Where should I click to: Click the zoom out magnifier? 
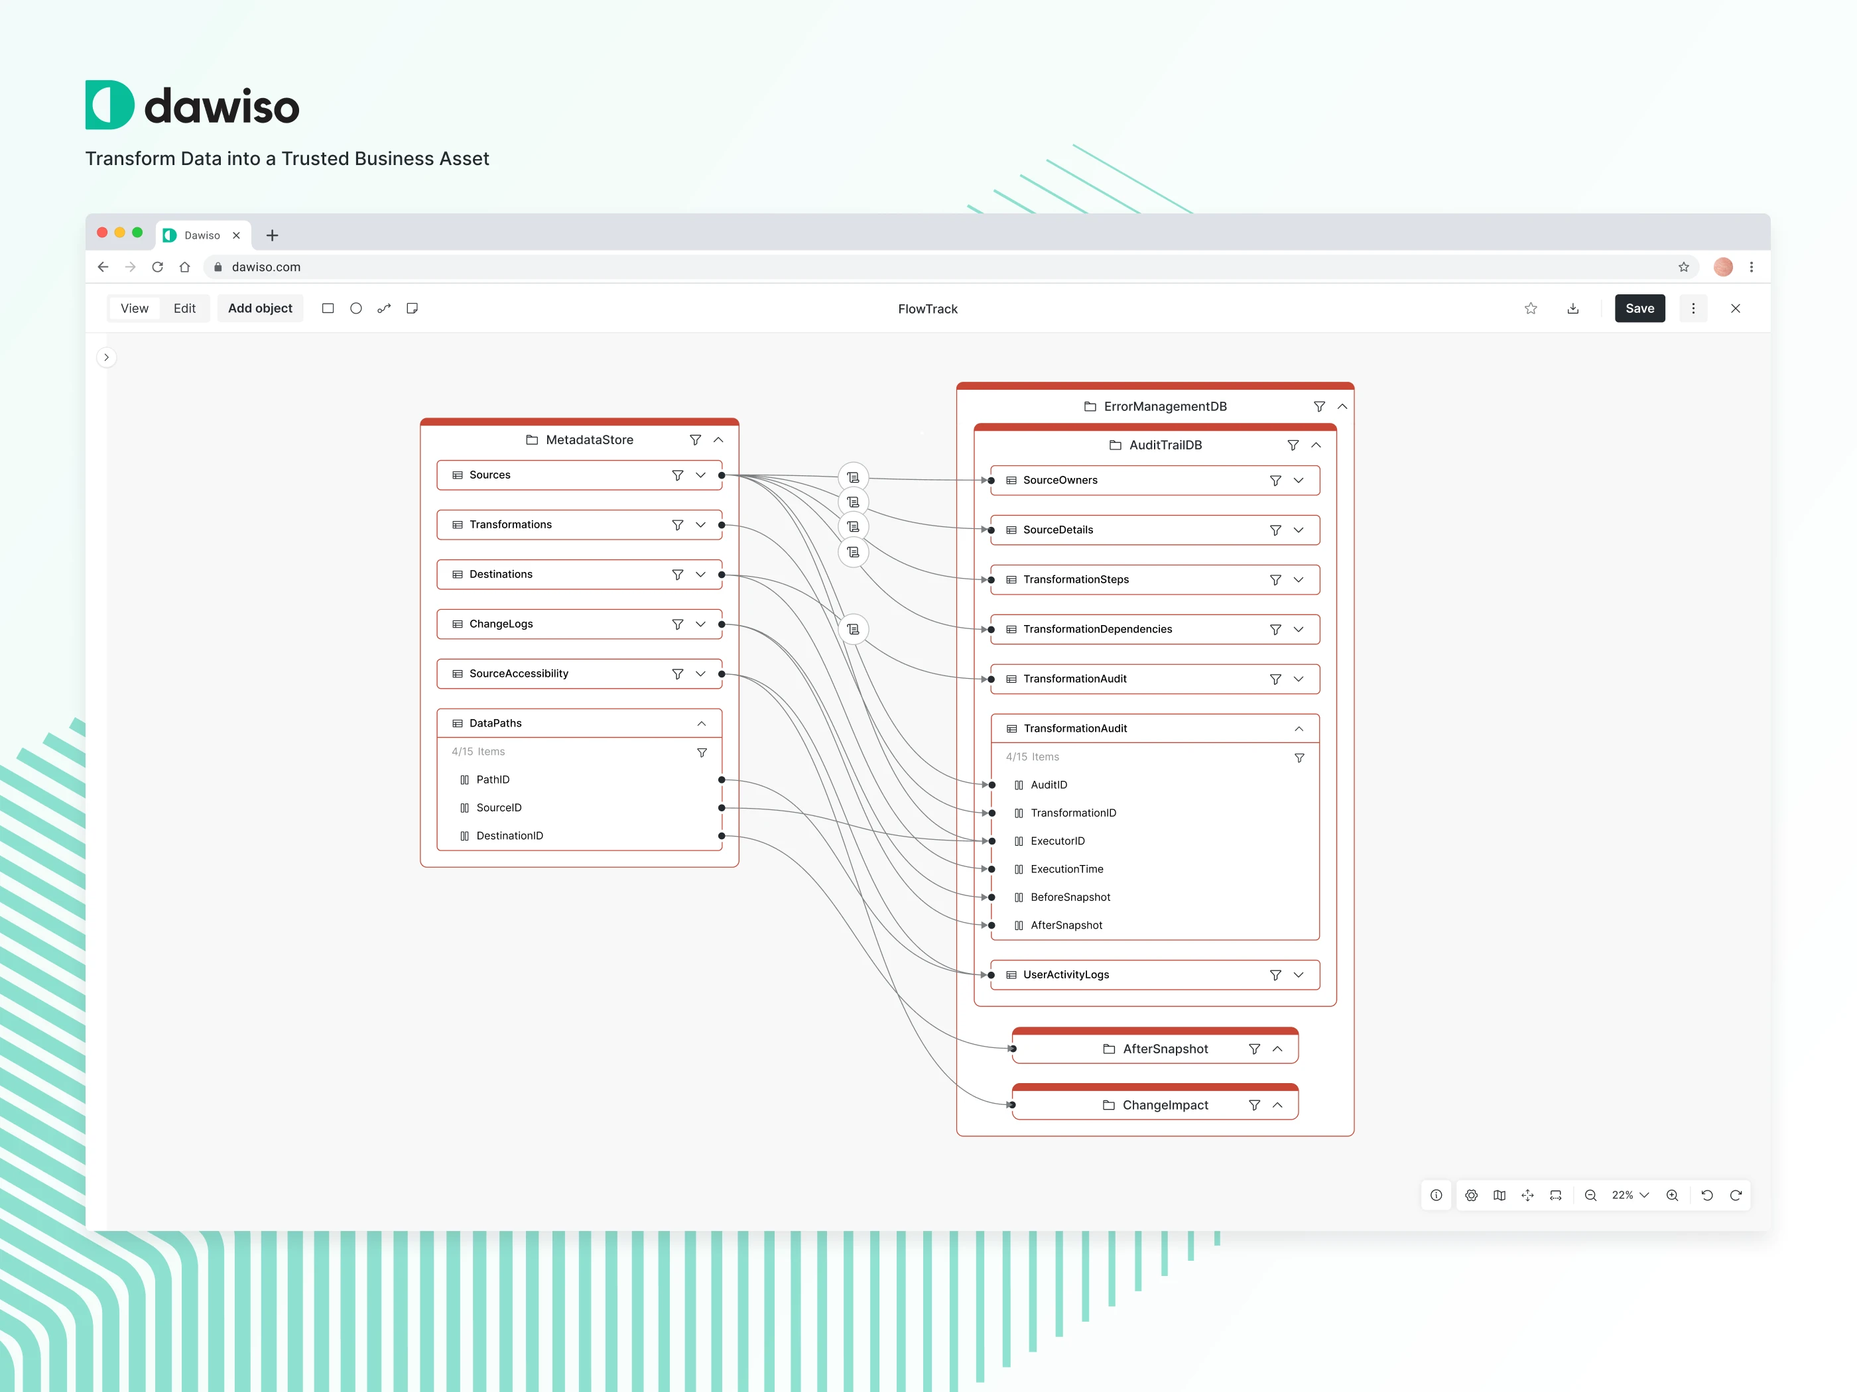click(x=1590, y=1195)
